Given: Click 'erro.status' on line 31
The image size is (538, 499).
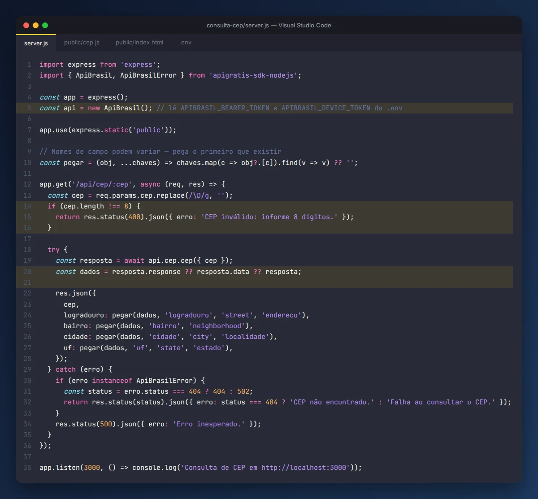Looking at the screenshot, I should (x=146, y=391).
